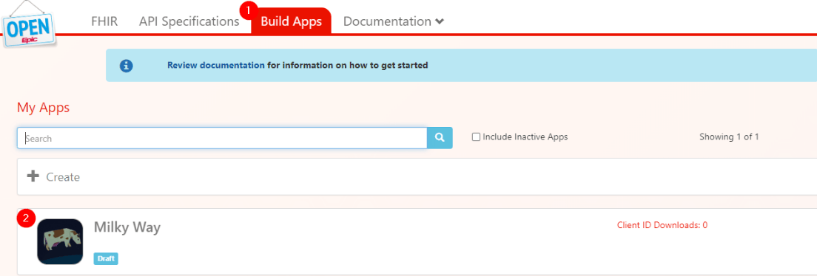Click the plus icon beside Create
This screenshot has width=817, height=276.
(x=33, y=176)
